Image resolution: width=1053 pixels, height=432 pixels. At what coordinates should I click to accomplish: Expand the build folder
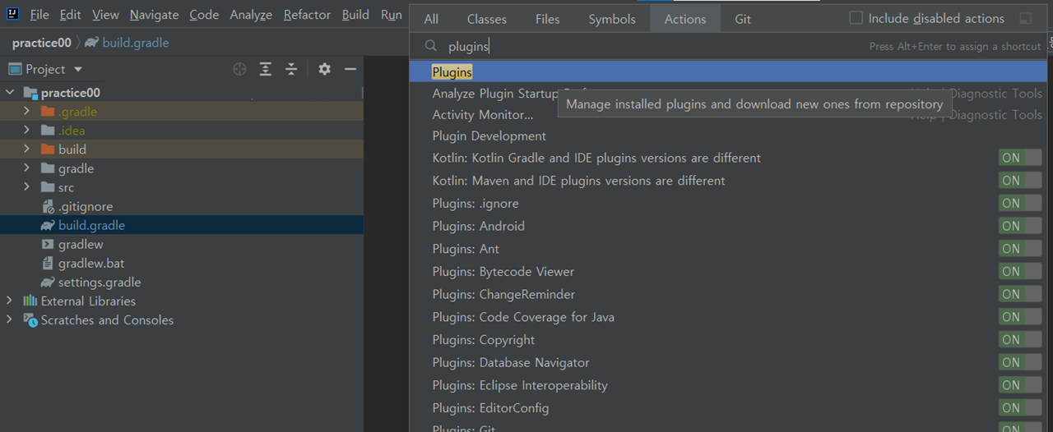pyautogui.click(x=27, y=149)
